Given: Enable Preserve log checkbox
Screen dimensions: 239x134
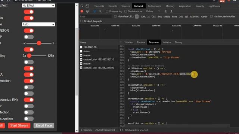Looking at the screenshot, I should (x=107, y=11).
